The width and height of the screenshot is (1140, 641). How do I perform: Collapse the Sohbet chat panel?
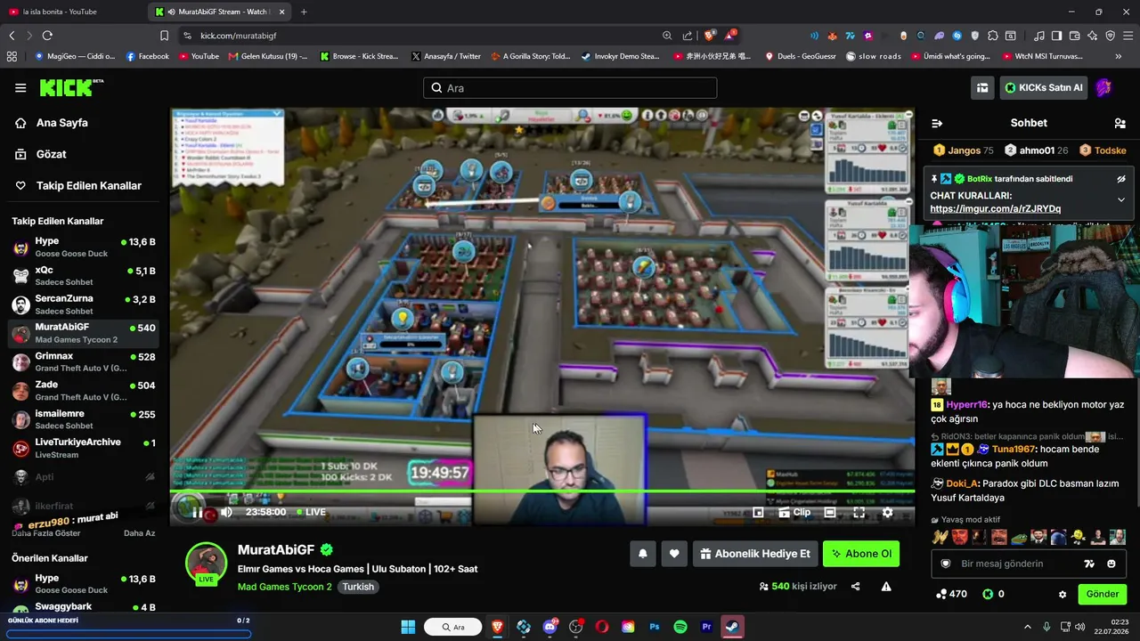pos(937,123)
